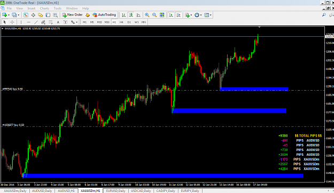Select the MN timeframe button
The height and width of the screenshot is (193, 334).
pos(144,22)
